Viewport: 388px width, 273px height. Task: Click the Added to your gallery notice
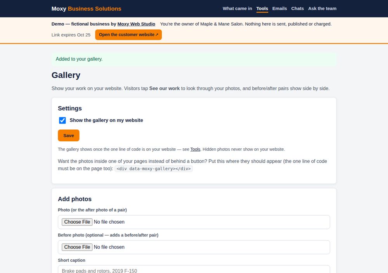tap(194, 59)
